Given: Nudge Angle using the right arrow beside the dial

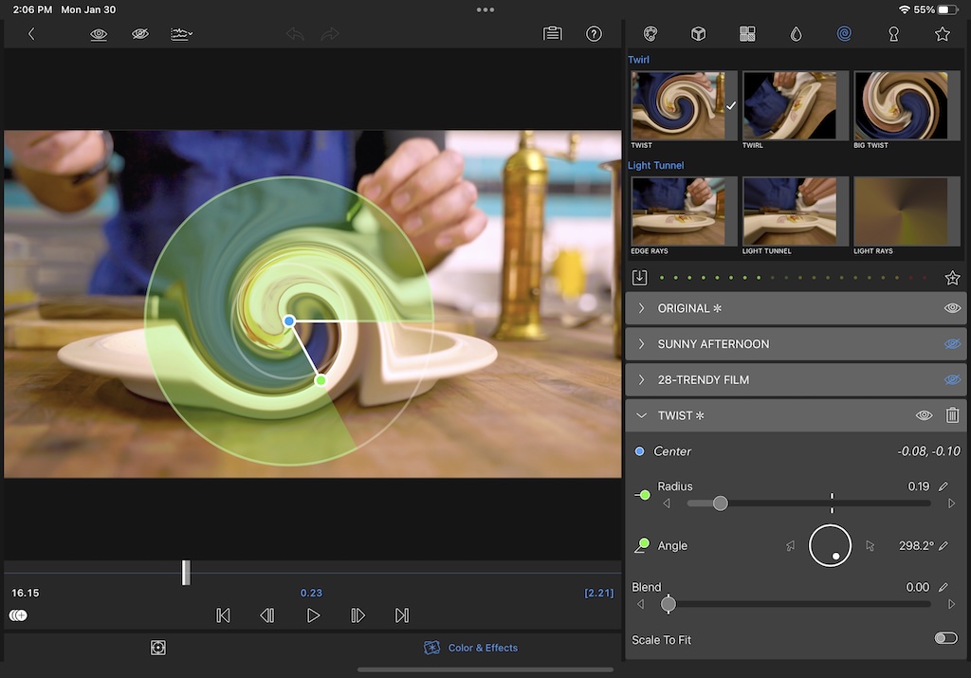Looking at the screenshot, I should [x=870, y=545].
